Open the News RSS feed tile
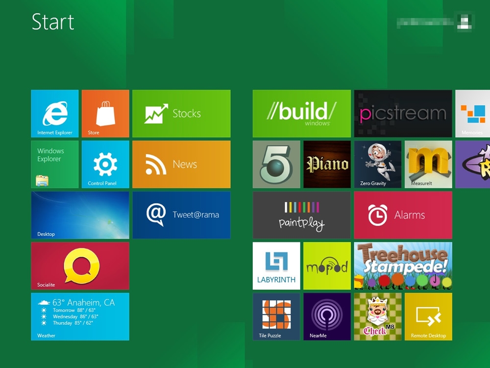 pyautogui.click(x=181, y=164)
